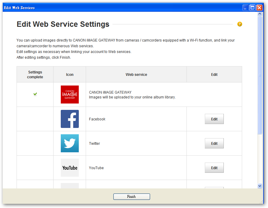Click the Finish button
The image size is (268, 208).
click(132, 197)
